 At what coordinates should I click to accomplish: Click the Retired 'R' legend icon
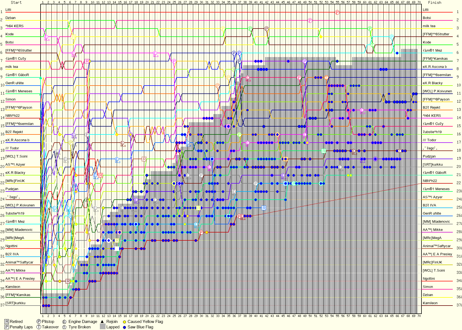(7, 322)
